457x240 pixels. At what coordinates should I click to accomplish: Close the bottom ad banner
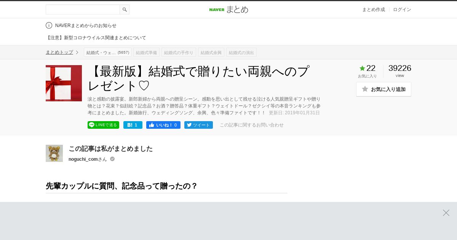click(446, 213)
